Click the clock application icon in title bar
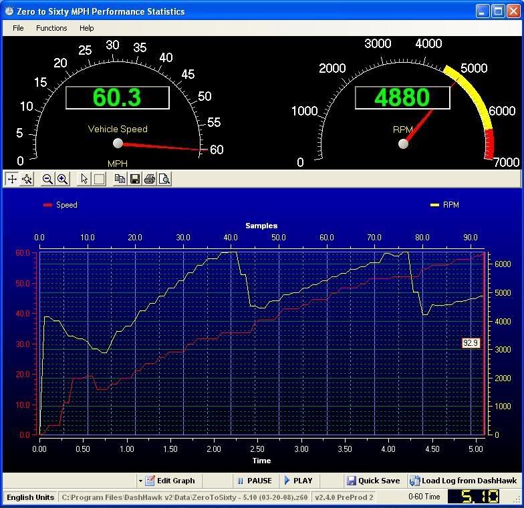This screenshot has width=524, height=508. [x=9, y=11]
